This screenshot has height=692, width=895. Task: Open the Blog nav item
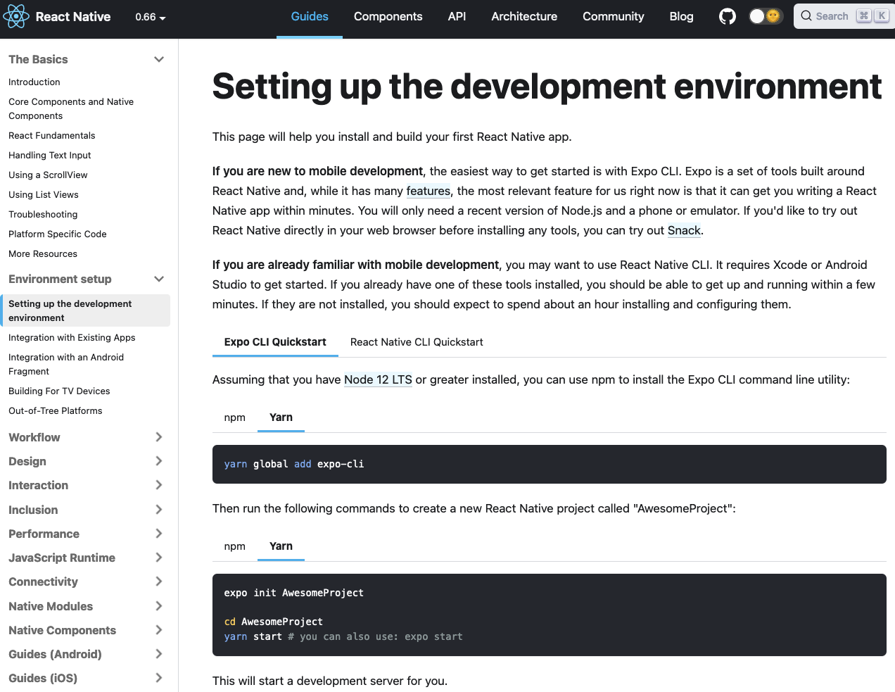[x=682, y=16]
